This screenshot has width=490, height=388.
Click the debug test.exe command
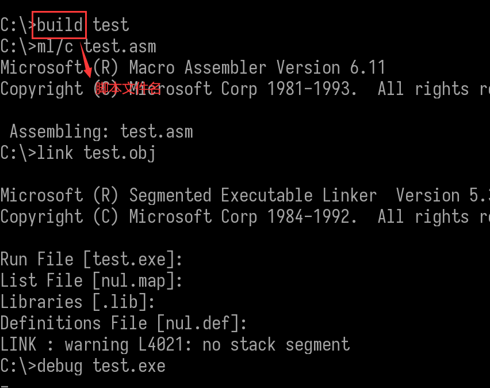(x=101, y=366)
